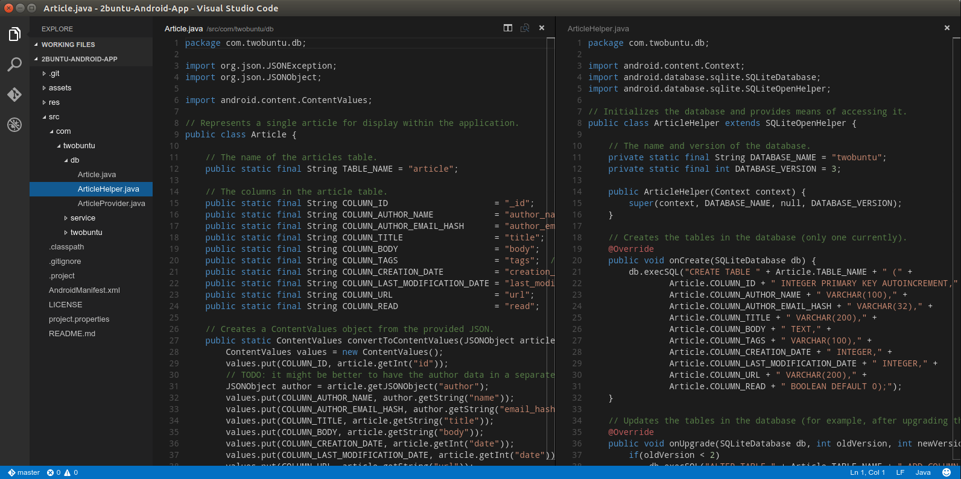Open the .gitignore file
This screenshot has width=961, height=479.
point(91,261)
